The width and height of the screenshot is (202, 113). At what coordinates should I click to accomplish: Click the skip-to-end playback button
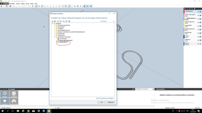[x=81, y=6]
